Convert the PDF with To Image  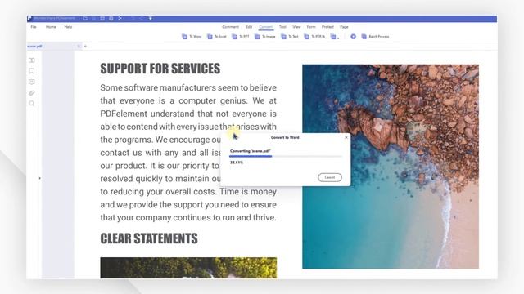265,37
